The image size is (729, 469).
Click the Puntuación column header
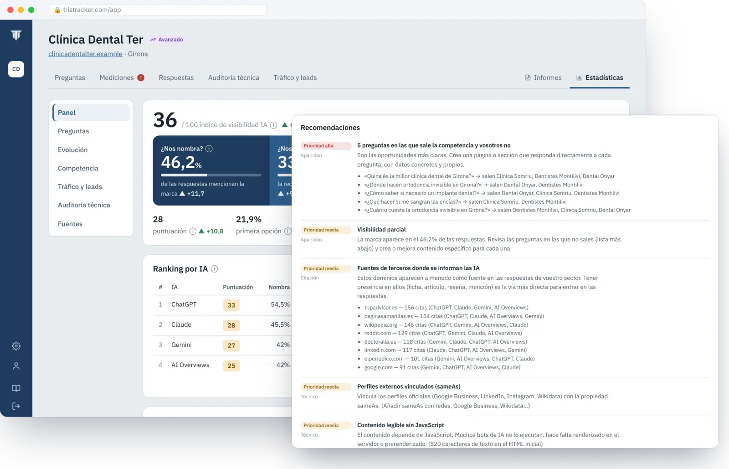(x=238, y=287)
